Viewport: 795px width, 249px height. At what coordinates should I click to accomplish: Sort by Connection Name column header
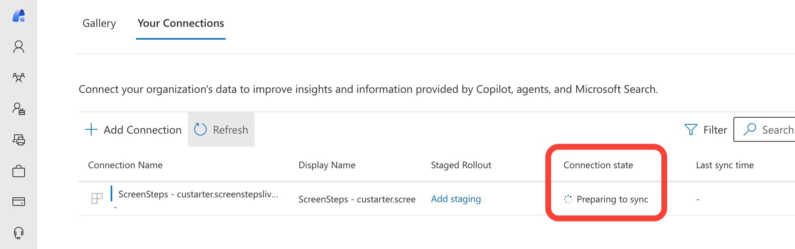(125, 165)
